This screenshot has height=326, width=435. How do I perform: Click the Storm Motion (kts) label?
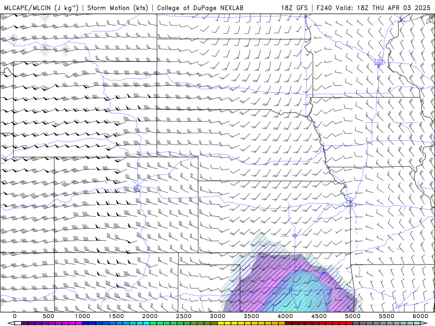pyautogui.click(x=117, y=8)
